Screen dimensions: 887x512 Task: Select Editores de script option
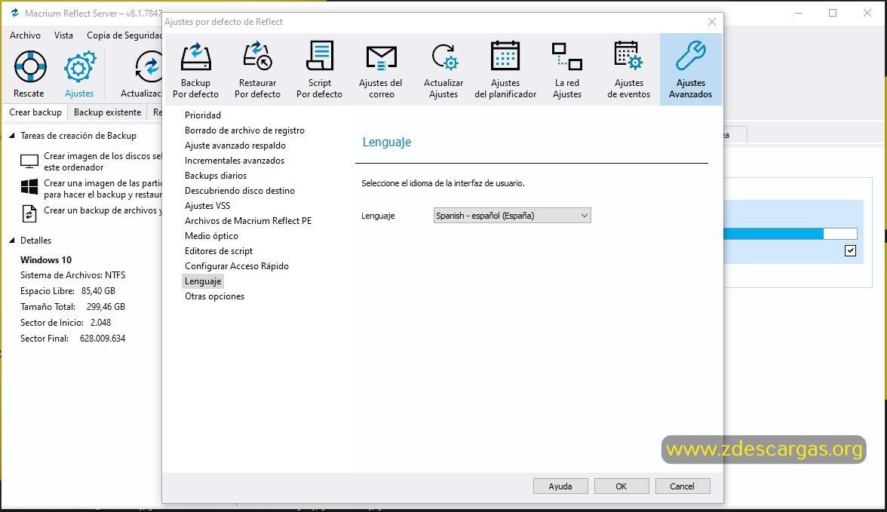click(x=219, y=251)
